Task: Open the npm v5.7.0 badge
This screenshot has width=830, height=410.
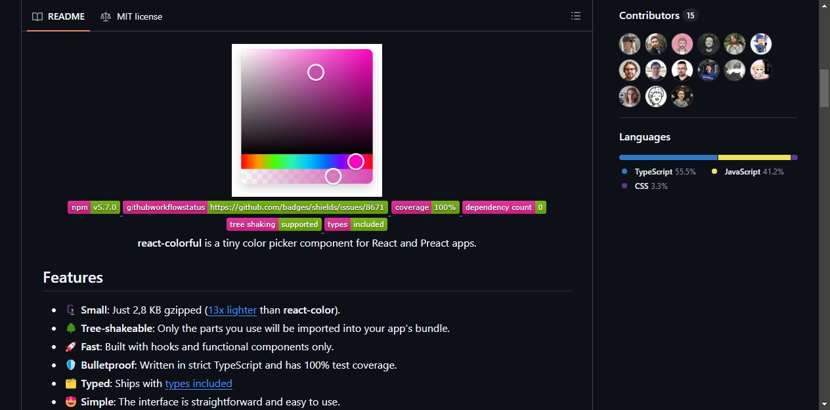Action: 94,207
